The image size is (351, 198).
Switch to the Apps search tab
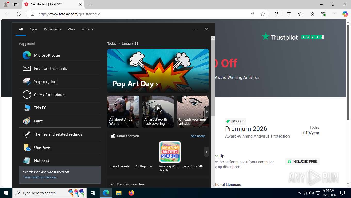click(33, 29)
